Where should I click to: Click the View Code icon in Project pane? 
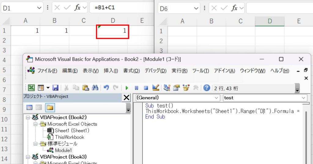[x=29, y=108]
